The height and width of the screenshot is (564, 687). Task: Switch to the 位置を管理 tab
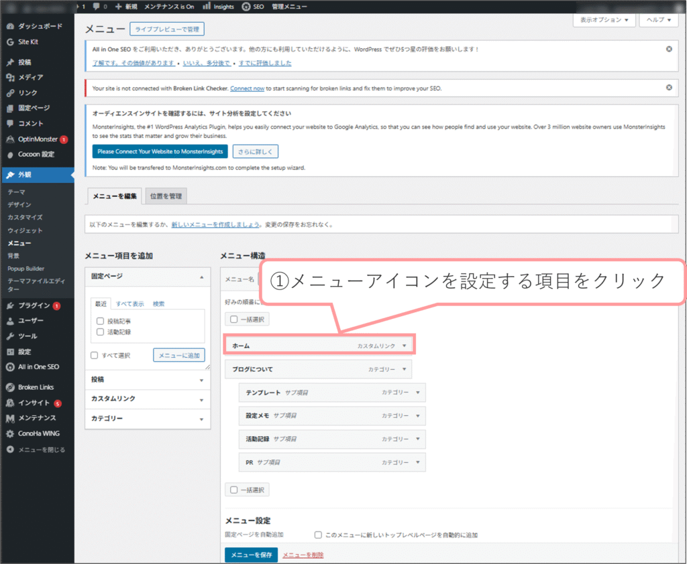pyautogui.click(x=166, y=196)
